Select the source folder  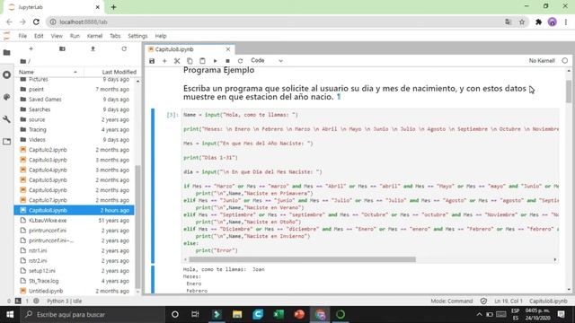tap(75, 119)
